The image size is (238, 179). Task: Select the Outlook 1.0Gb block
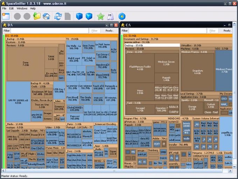[211, 106]
